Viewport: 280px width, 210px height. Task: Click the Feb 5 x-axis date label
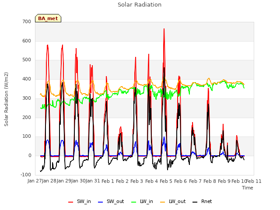(x=166, y=181)
